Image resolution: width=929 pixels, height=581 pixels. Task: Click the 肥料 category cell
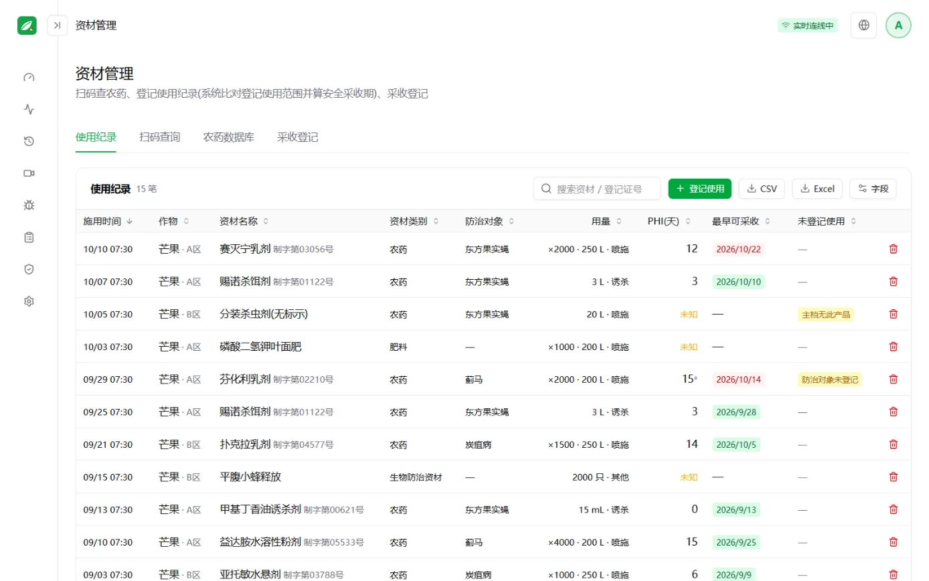398,347
